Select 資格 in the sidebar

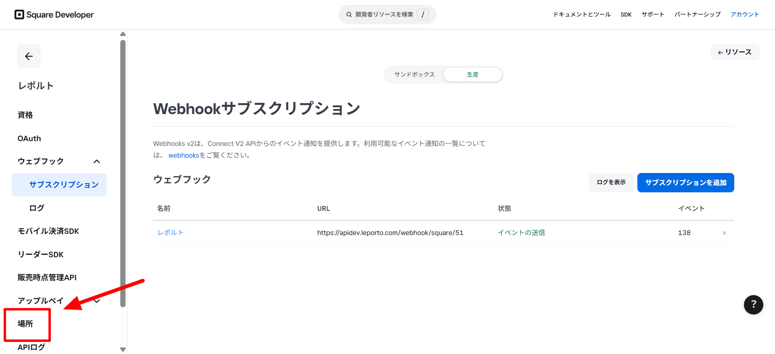click(25, 115)
